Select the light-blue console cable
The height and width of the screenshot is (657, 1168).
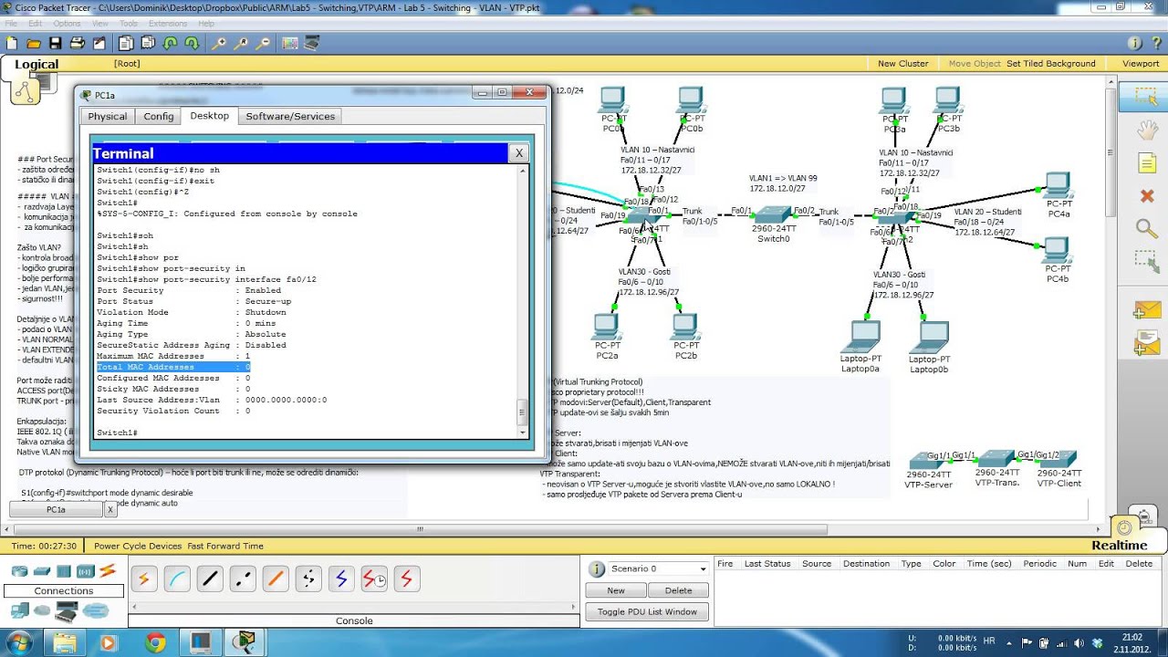[177, 579]
